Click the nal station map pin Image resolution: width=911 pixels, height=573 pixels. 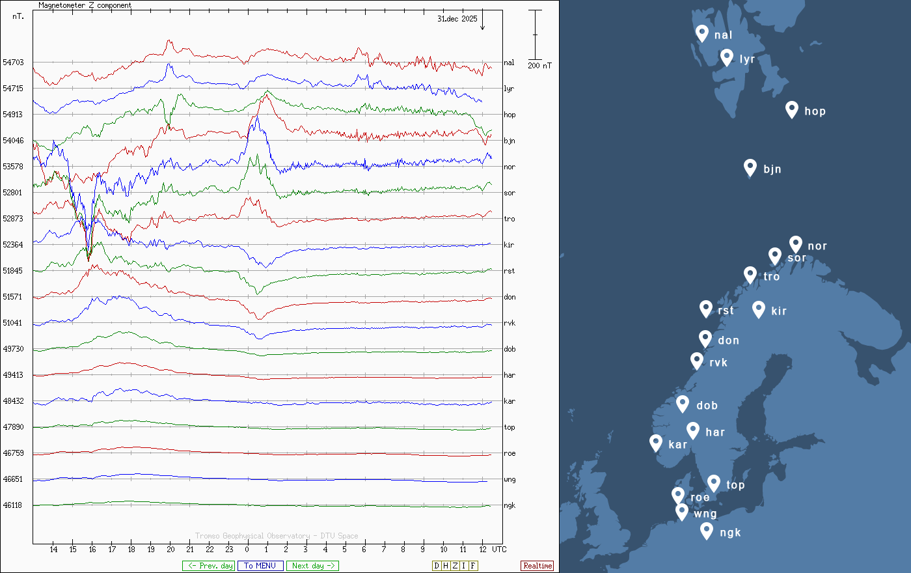click(701, 33)
